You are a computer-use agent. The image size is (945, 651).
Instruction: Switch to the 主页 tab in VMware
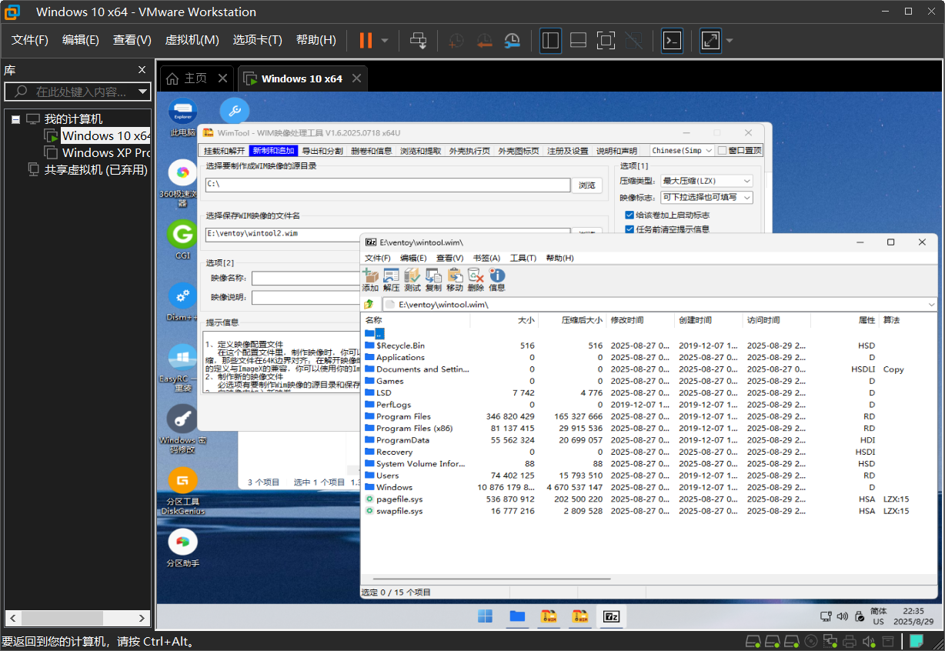pyautogui.click(x=196, y=78)
